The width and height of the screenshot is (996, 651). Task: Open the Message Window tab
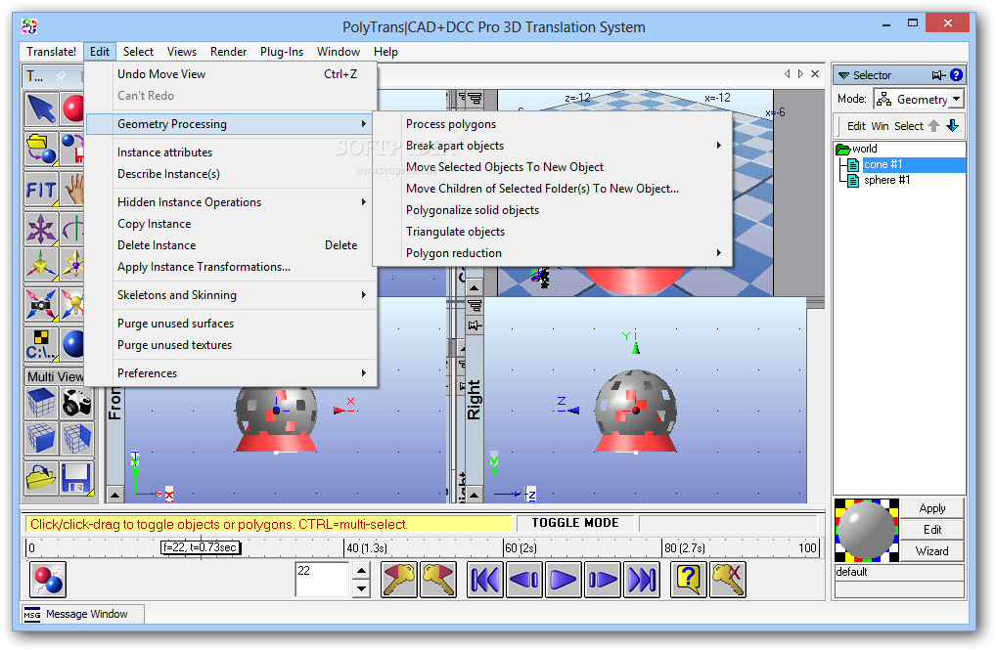(82, 614)
